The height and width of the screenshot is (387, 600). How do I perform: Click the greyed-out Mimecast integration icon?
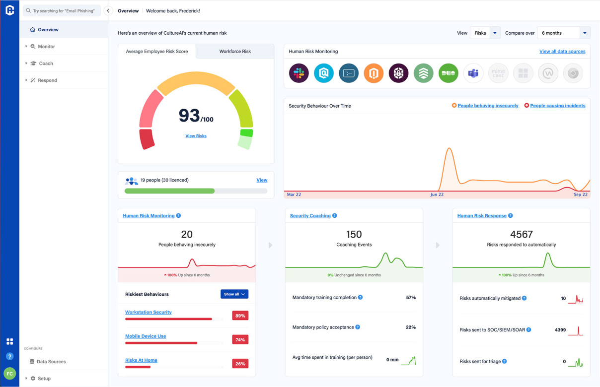tap(498, 73)
